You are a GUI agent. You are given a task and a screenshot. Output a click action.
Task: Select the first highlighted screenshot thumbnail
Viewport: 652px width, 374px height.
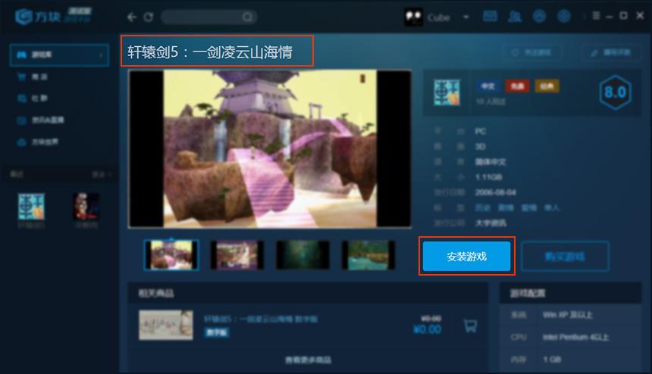[171, 255]
